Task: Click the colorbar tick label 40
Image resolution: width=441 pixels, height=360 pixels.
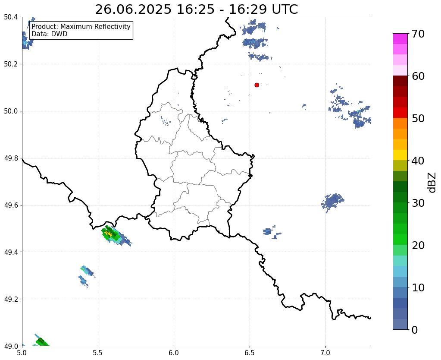Action: (418, 161)
